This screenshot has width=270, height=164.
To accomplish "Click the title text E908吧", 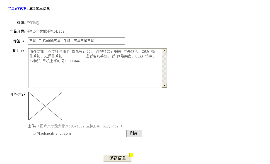I will point(33,23).
